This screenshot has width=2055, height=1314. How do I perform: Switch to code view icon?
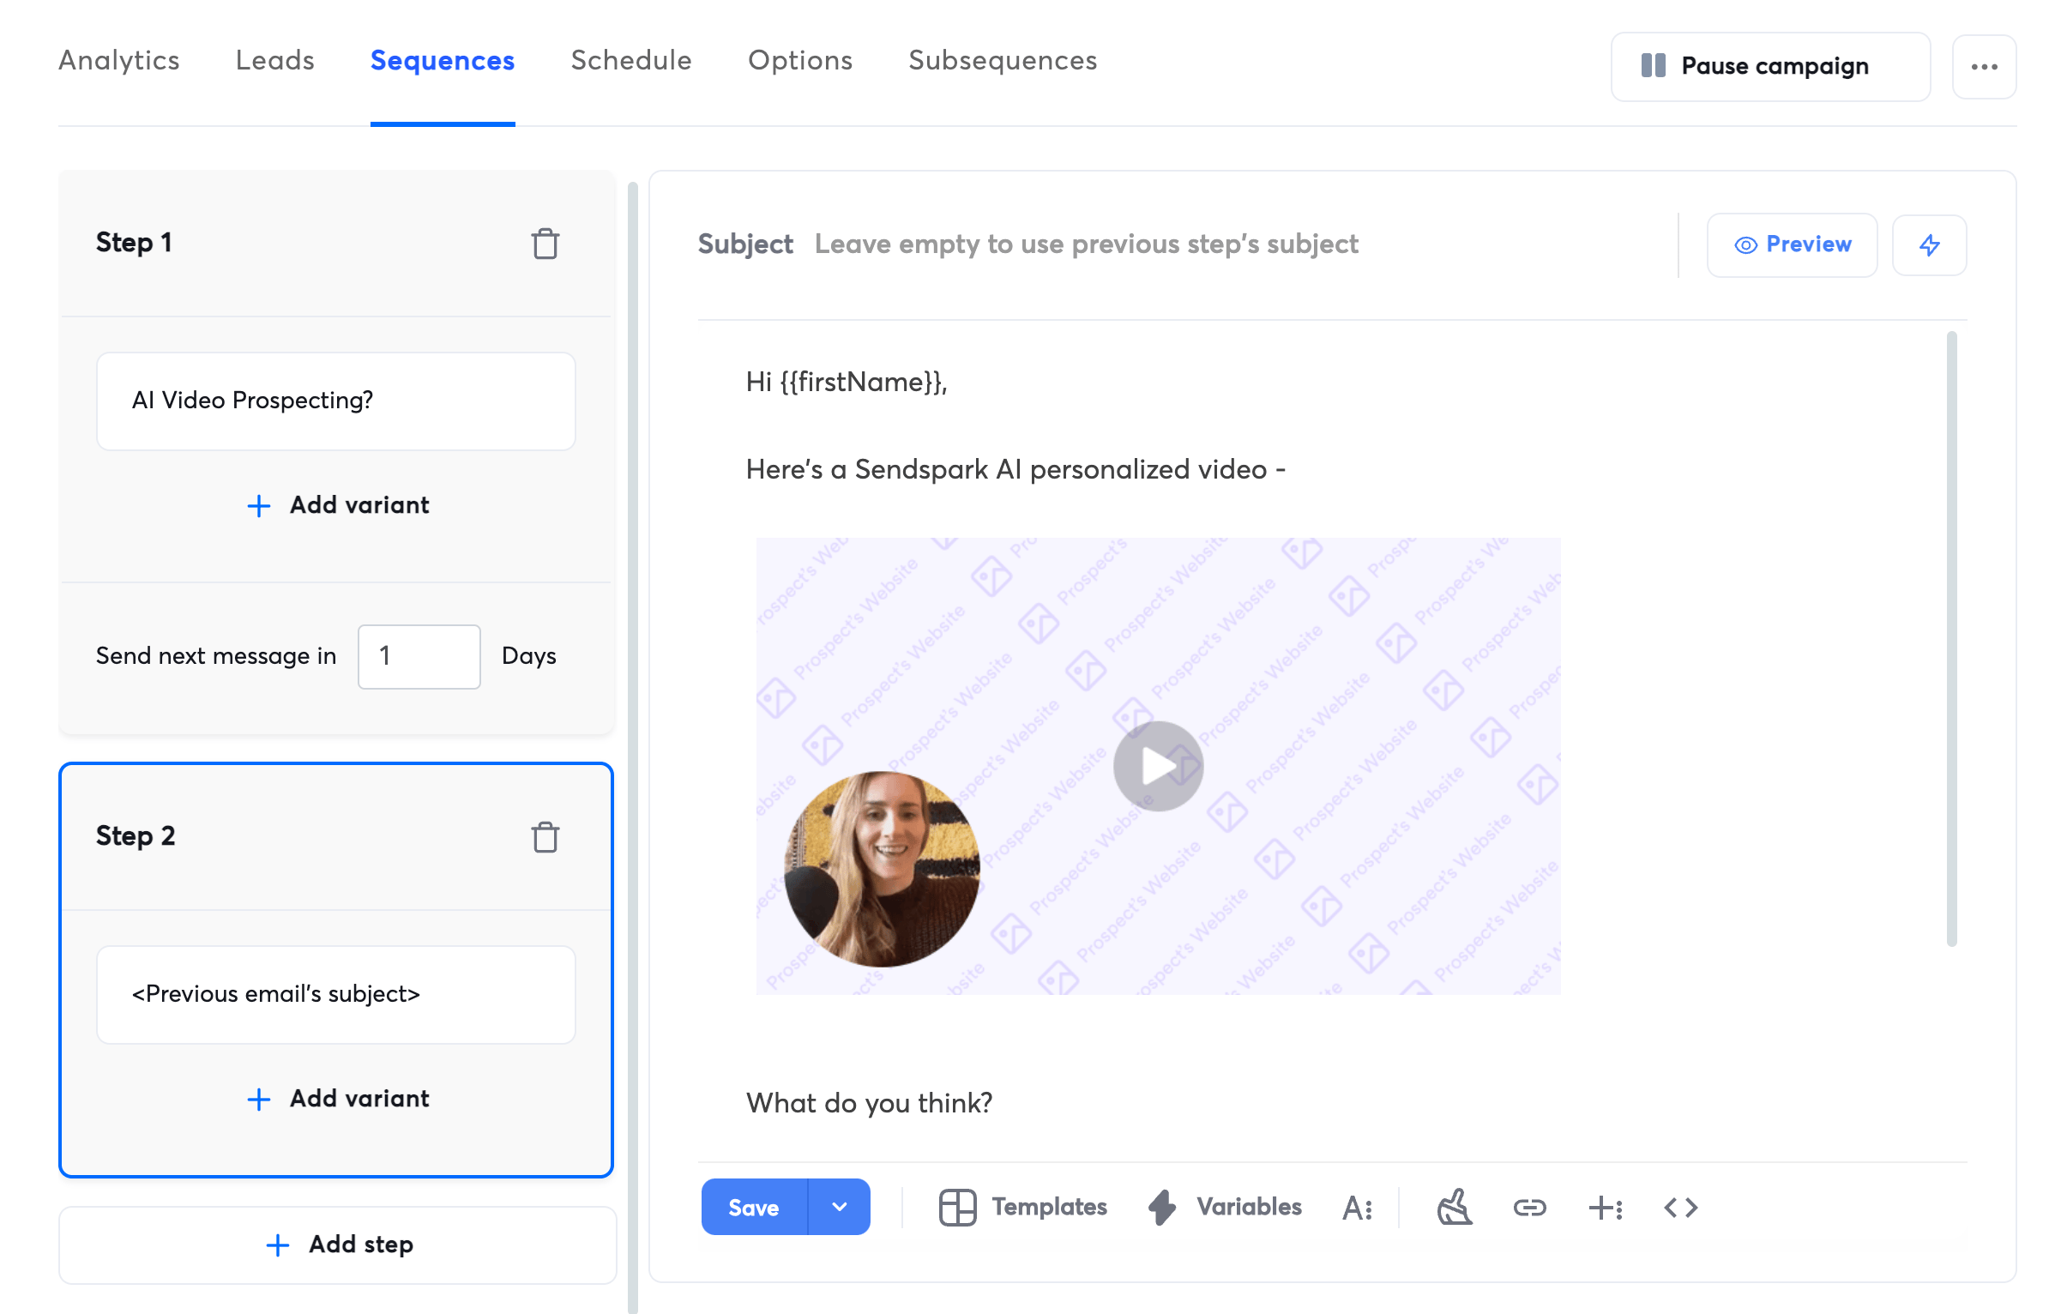click(x=1680, y=1208)
